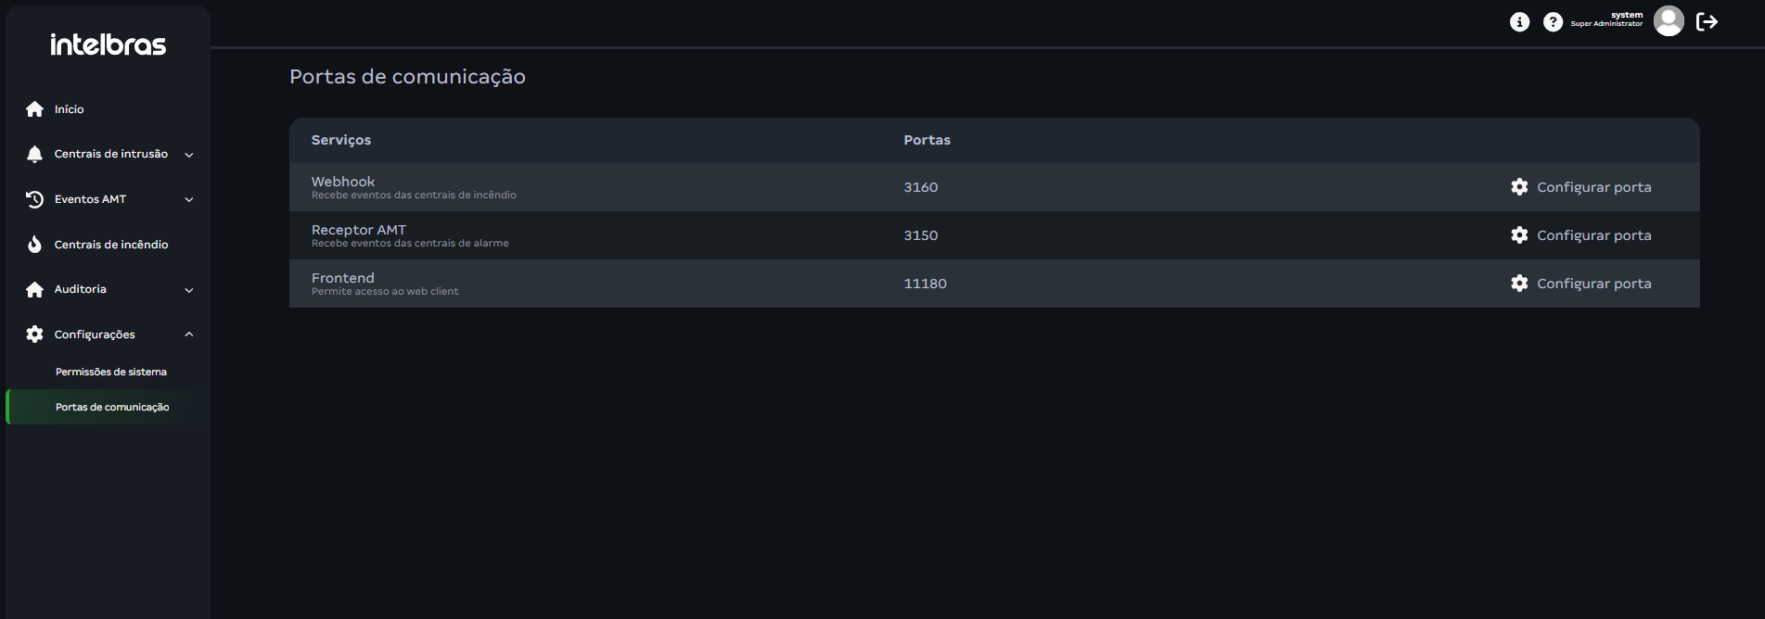Expand the Auditoria chevron
Screen dimensions: 1765x619
click(189, 290)
